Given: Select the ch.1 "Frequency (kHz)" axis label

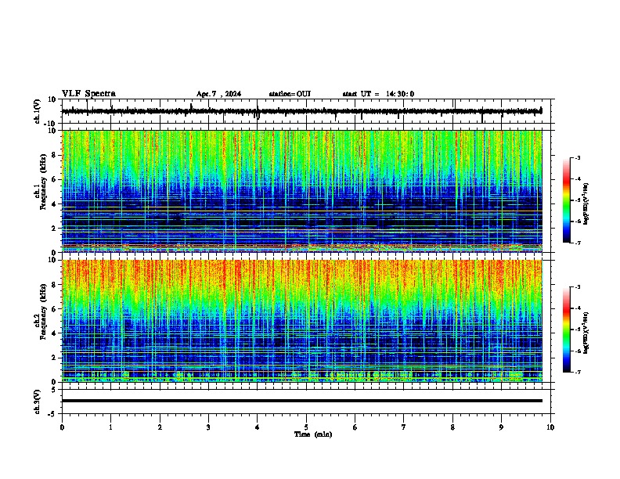Looking at the screenshot, I should [43, 182].
